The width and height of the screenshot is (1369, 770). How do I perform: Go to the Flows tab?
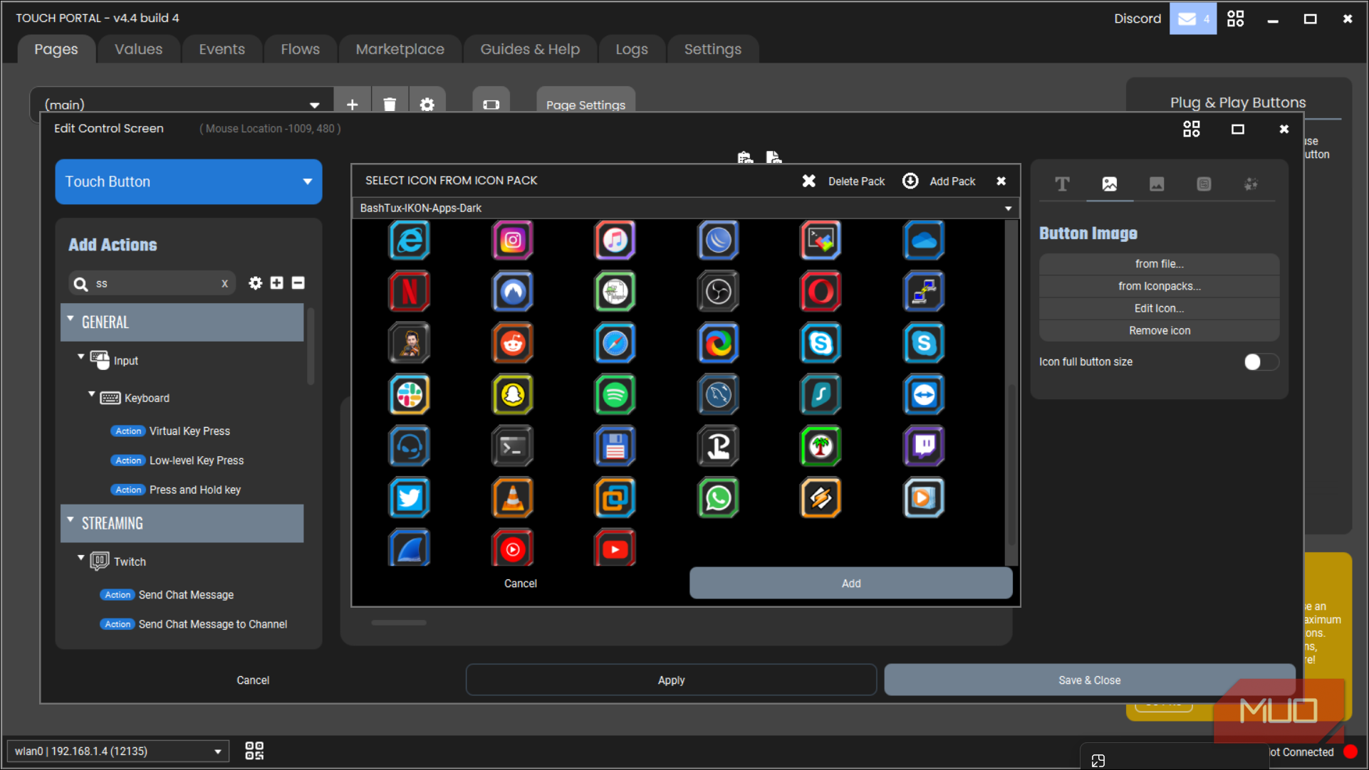[300, 49]
